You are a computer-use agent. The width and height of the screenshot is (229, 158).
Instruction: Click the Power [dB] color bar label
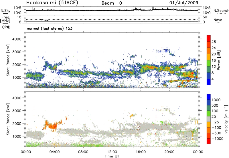218,60
